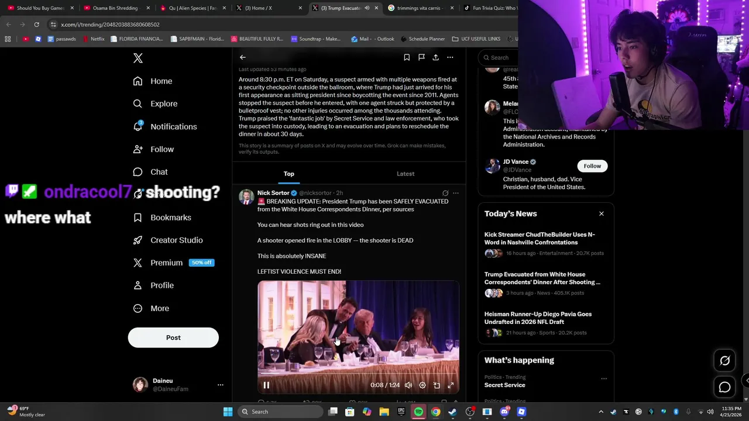Open Epic Games Launcher from taskbar
749x421 pixels.
tap(401, 412)
